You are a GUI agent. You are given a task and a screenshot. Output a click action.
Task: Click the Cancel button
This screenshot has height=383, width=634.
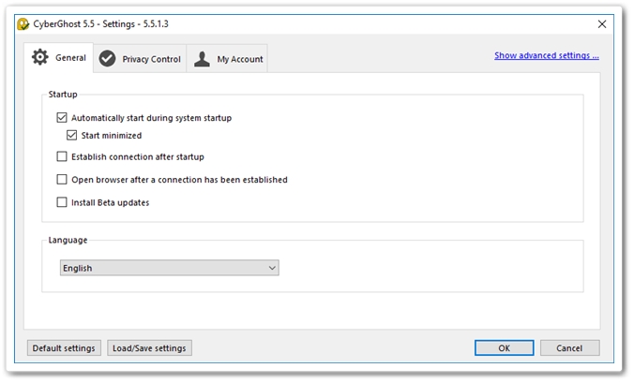click(x=569, y=348)
